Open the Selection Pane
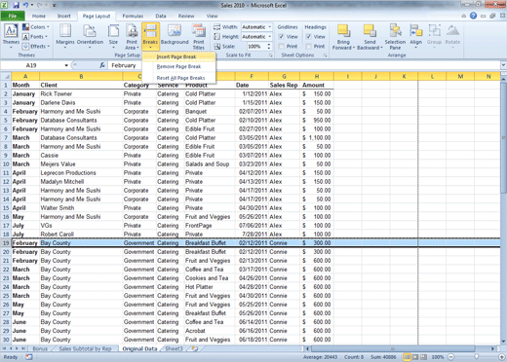This screenshot has height=362, width=507. click(395, 36)
